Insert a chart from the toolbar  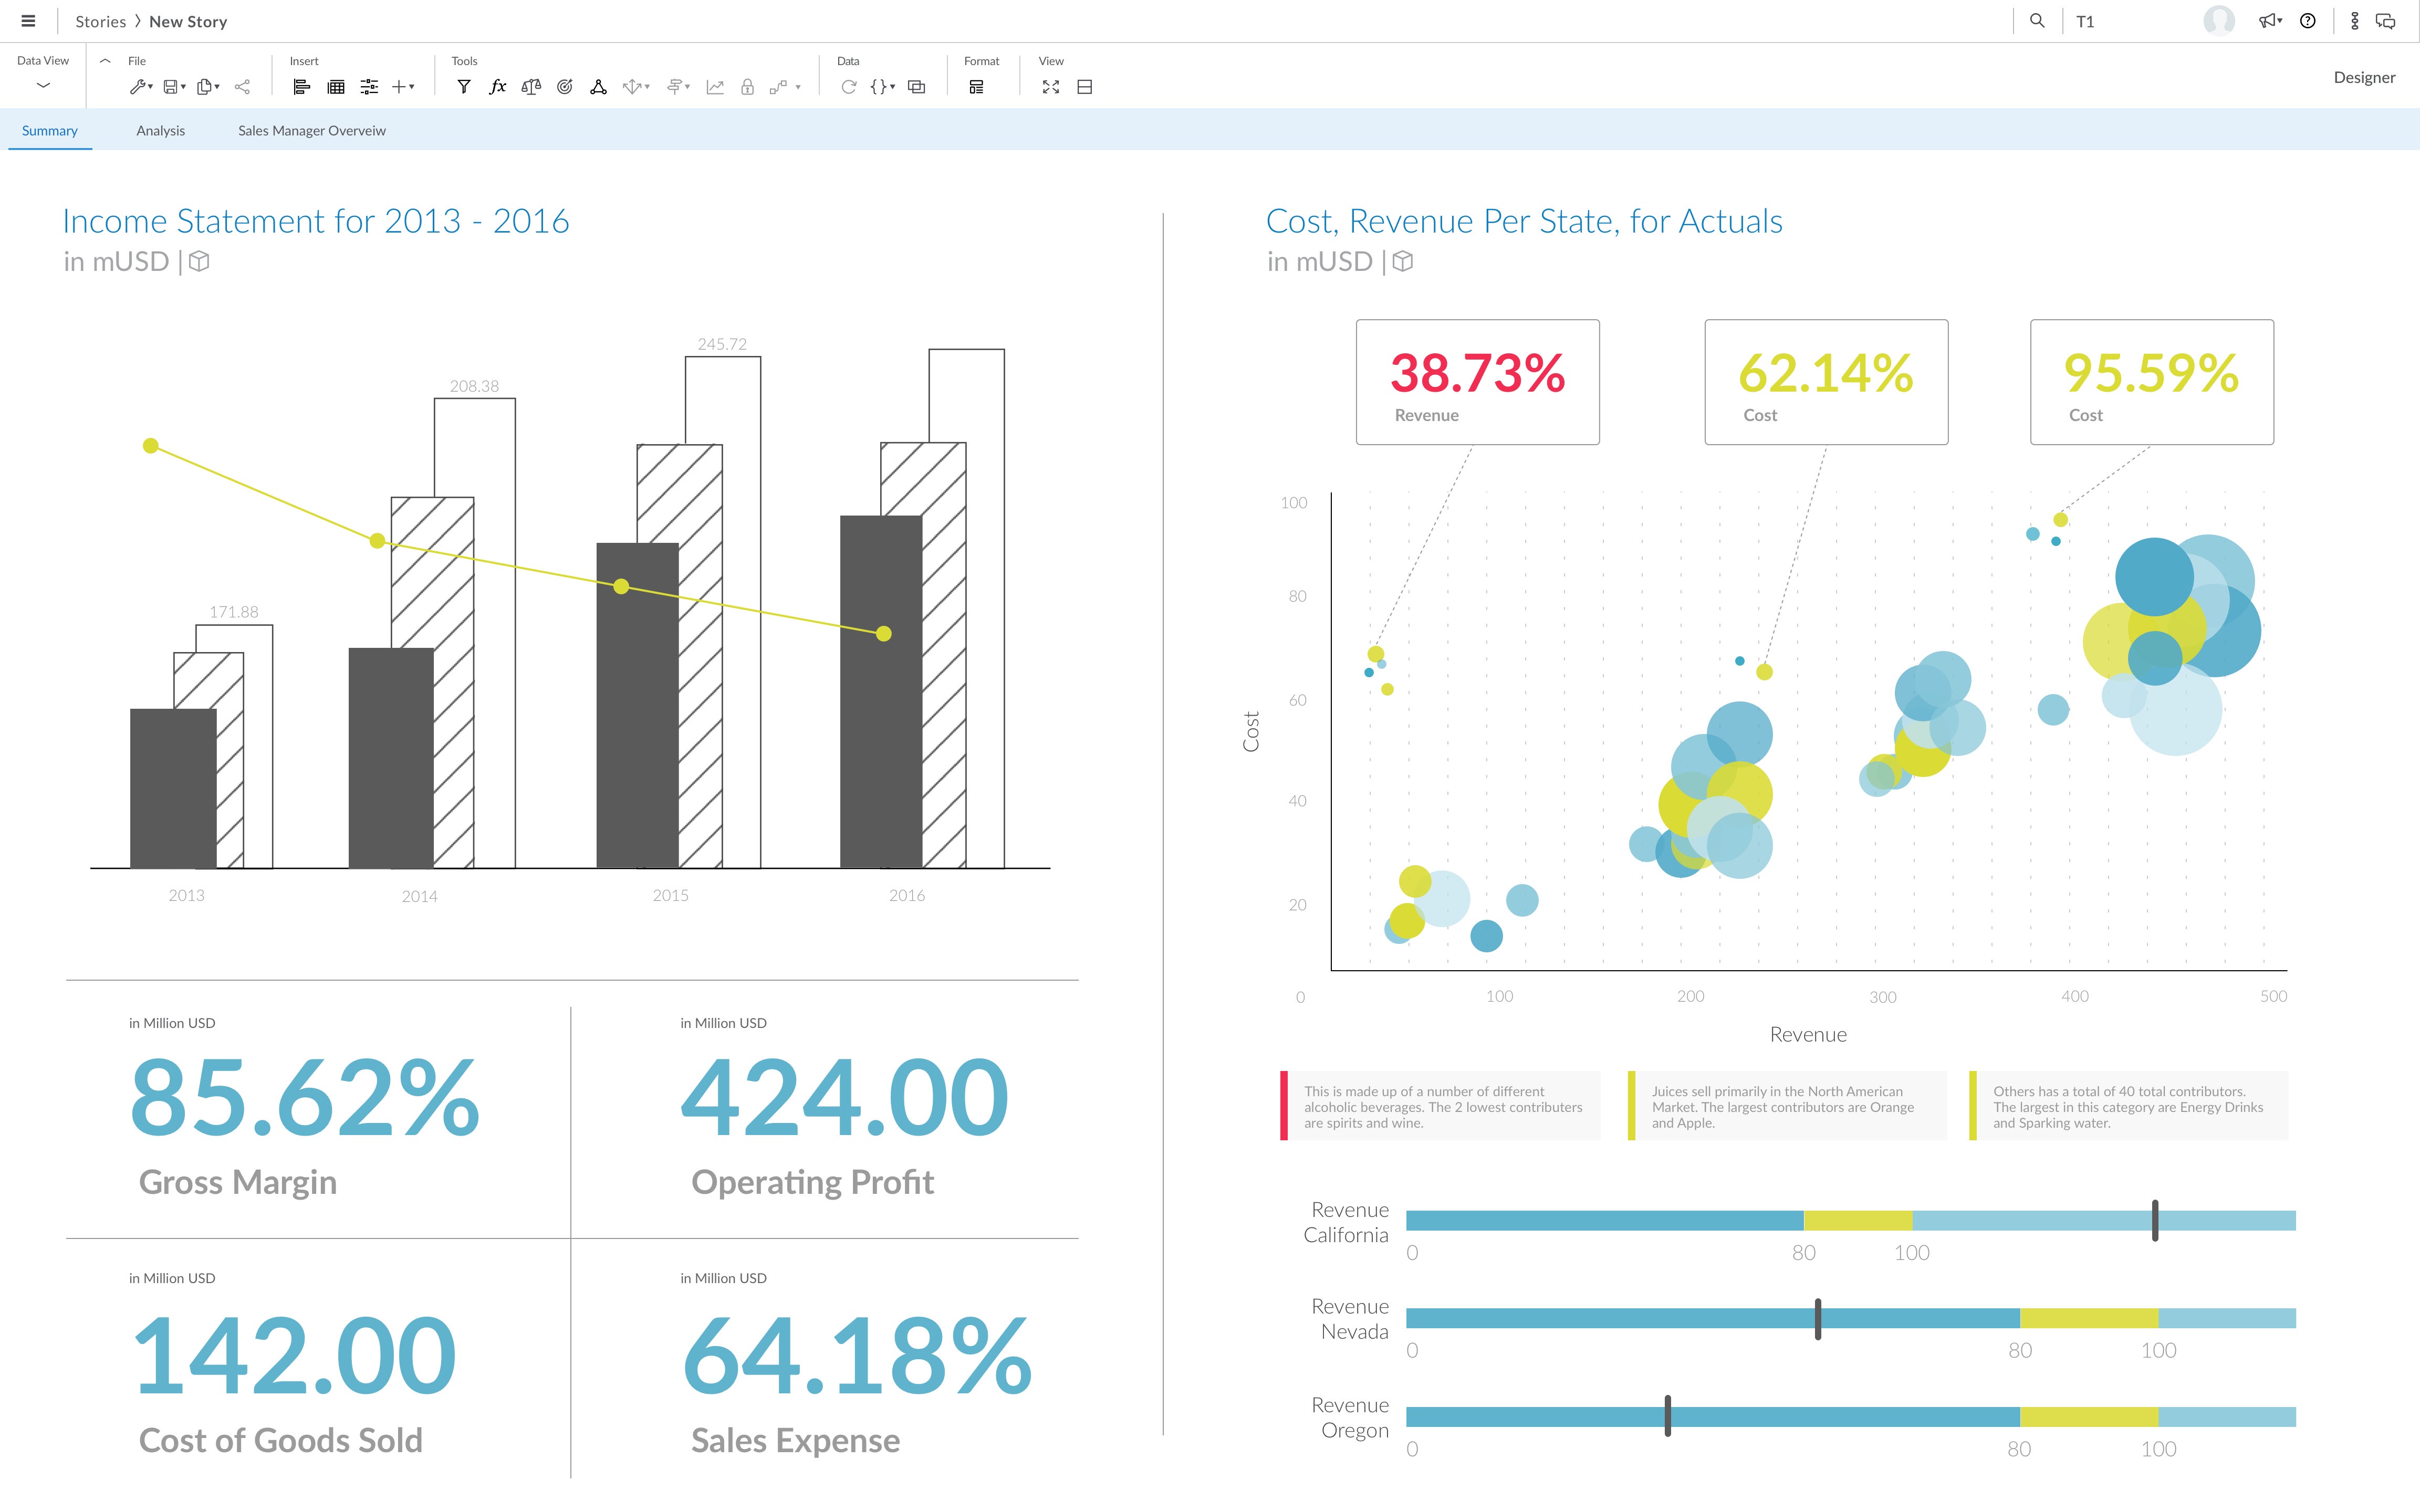301,87
